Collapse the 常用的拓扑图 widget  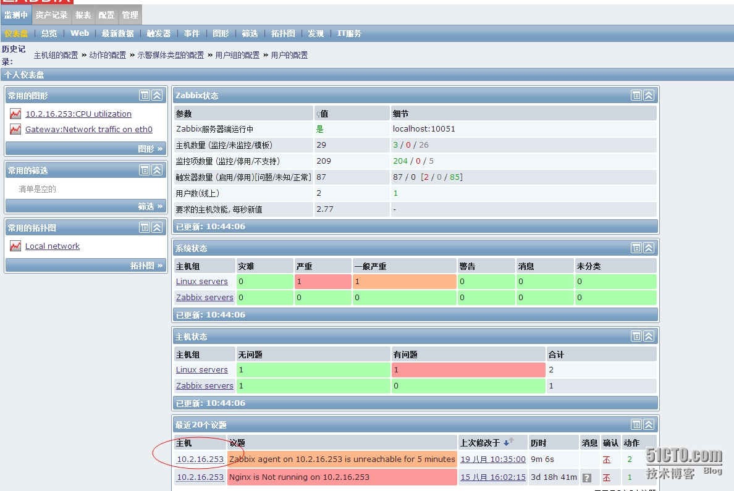point(158,227)
